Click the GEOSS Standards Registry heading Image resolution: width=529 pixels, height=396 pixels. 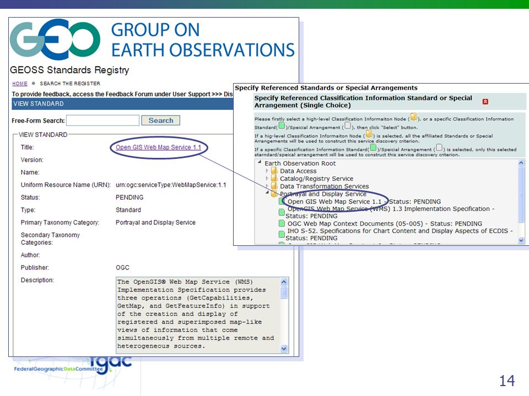pyautogui.click(x=69, y=70)
